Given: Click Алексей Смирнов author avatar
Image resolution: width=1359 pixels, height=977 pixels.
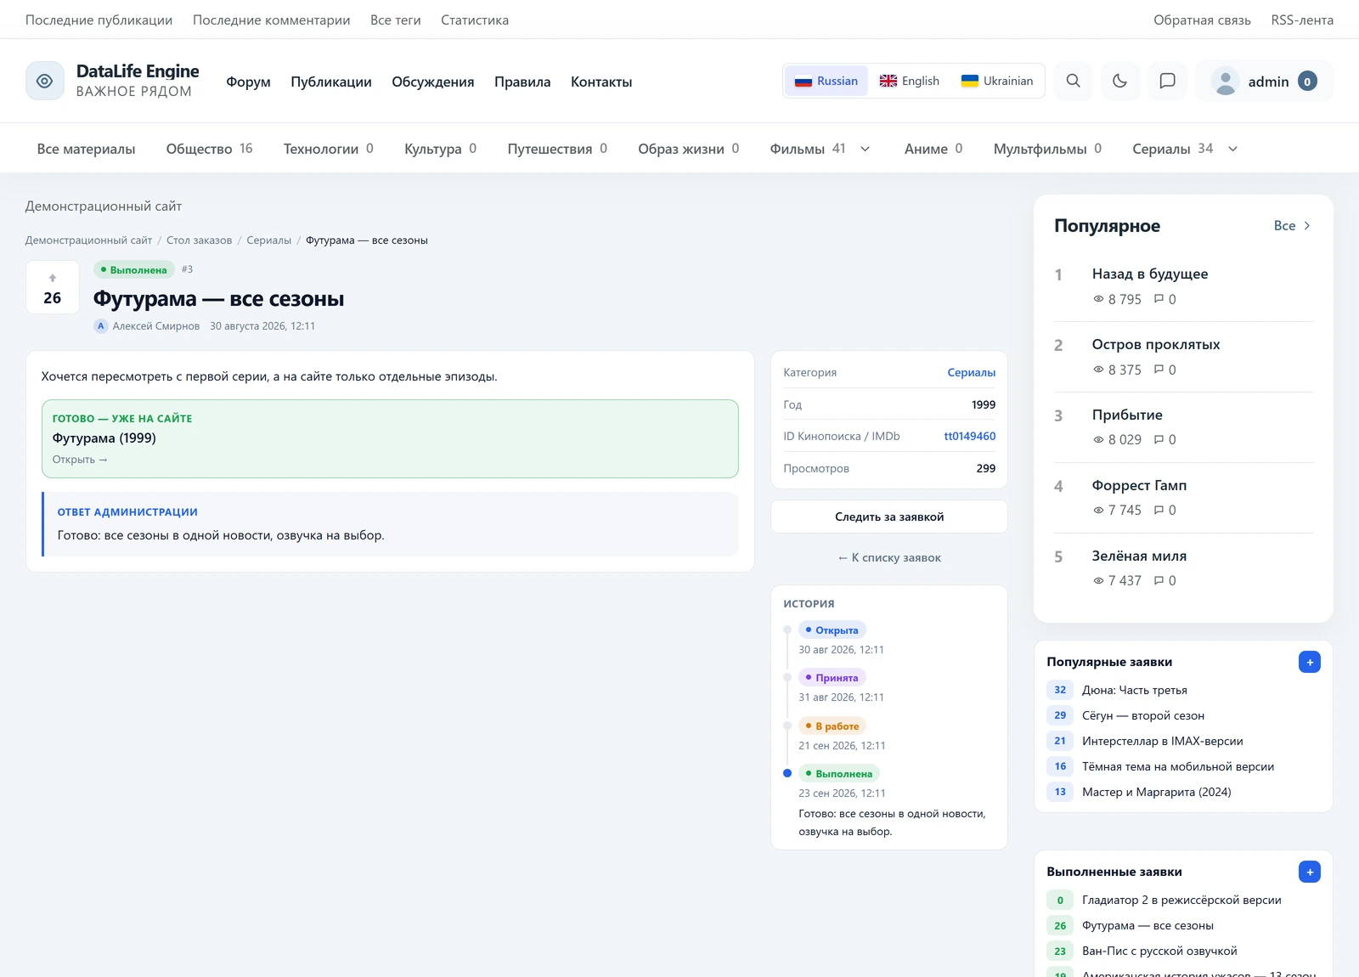Looking at the screenshot, I should pyautogui.click(x=101, y=326).
